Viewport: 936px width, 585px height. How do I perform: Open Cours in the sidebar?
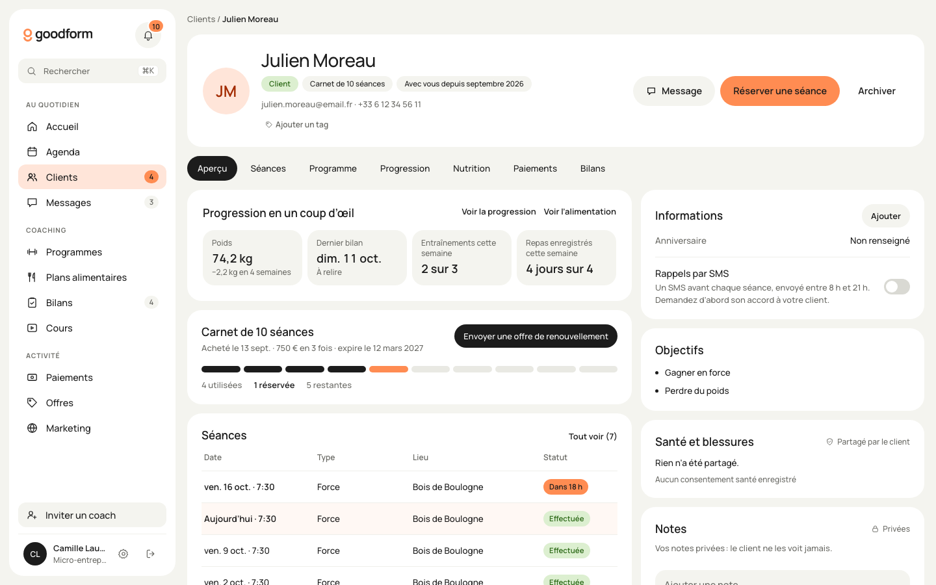click(x=92, y=328)
